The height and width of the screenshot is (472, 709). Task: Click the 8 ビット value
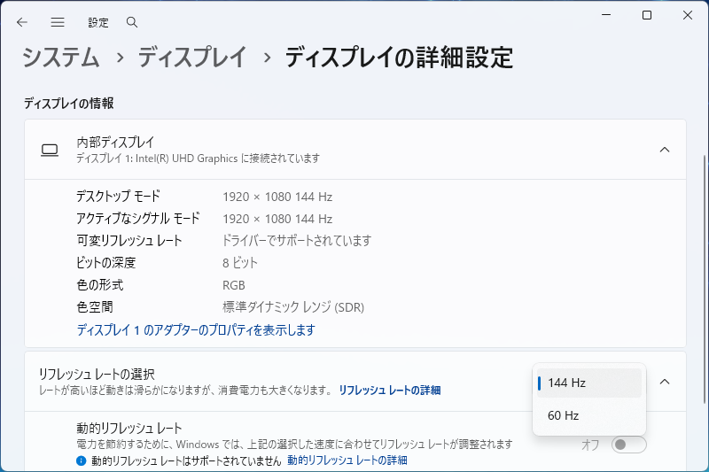240,263
